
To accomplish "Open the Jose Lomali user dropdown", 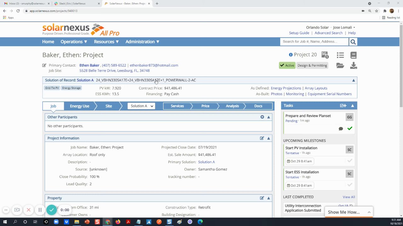I will click(344, 27).
